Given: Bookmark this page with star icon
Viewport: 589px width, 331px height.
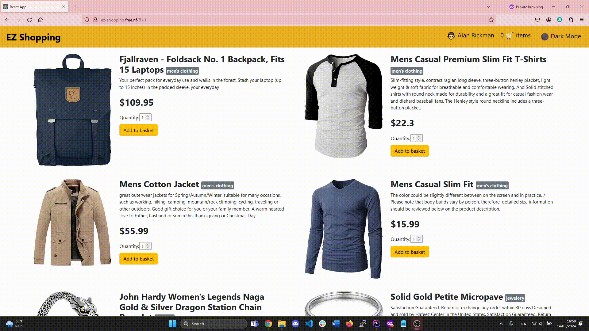Looking at the screenshot, I should coord(491,20).
